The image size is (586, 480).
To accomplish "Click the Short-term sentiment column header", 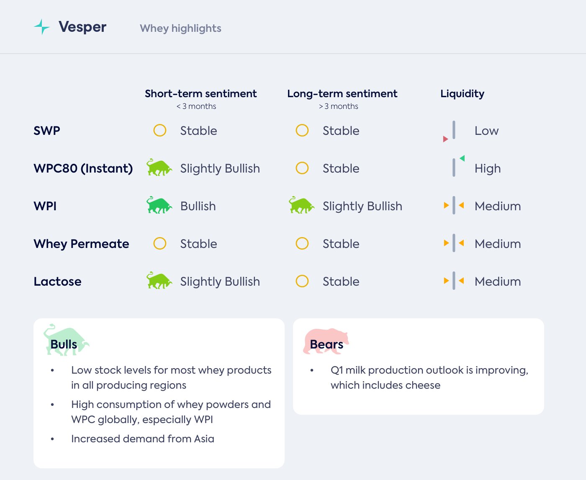I will coord(200,94).
